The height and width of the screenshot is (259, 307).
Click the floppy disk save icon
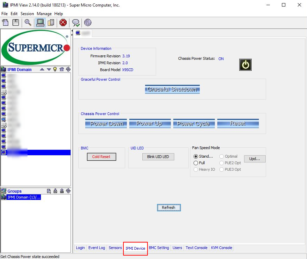click(15, 23)
